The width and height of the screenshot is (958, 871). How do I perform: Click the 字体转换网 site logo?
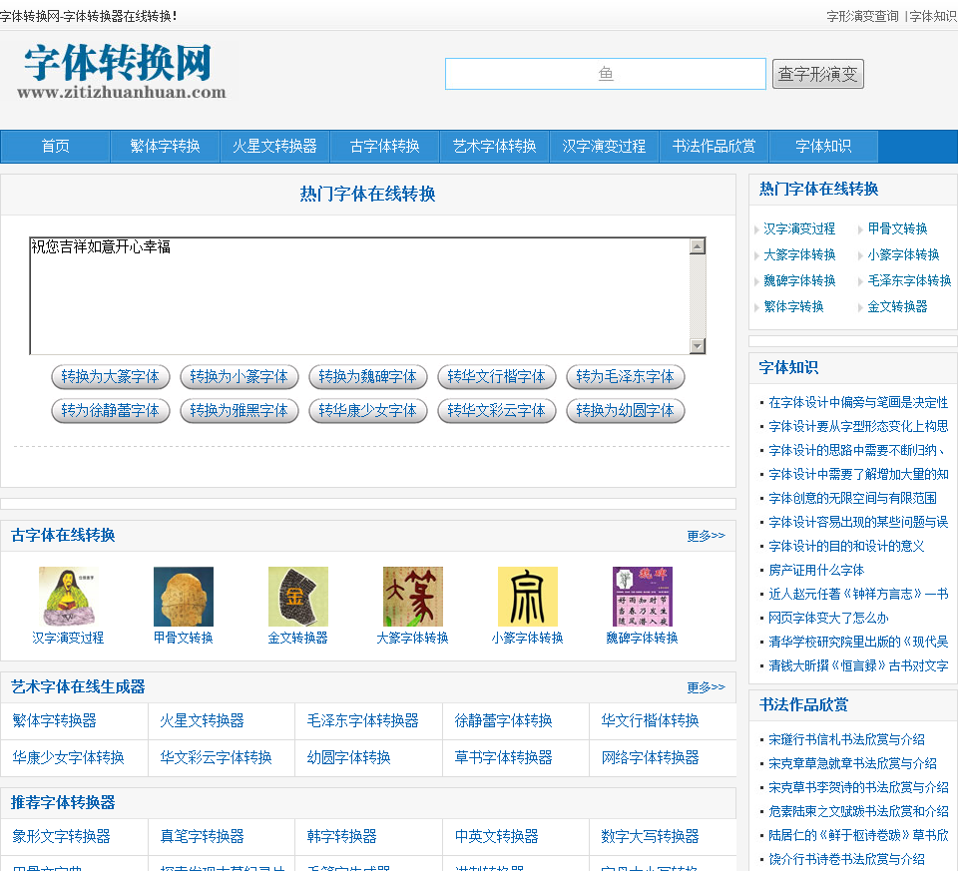pos(121,71)
